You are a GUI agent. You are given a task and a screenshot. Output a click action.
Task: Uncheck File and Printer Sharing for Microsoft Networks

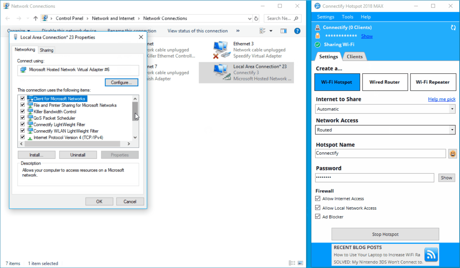pos(23,105)
